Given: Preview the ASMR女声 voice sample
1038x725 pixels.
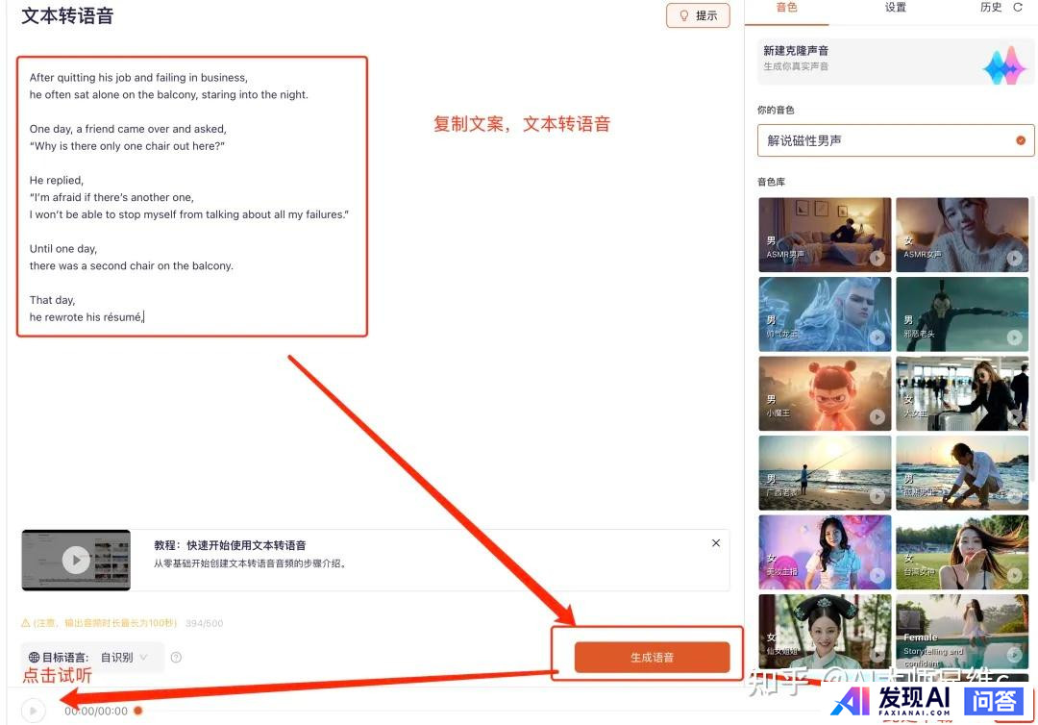Looking at the screenshot, I should 1014,258.
